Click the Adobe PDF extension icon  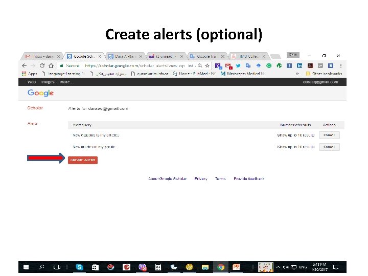pos(310,66)
